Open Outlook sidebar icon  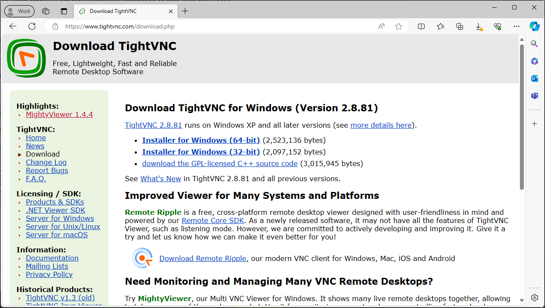tap(534, 78)
